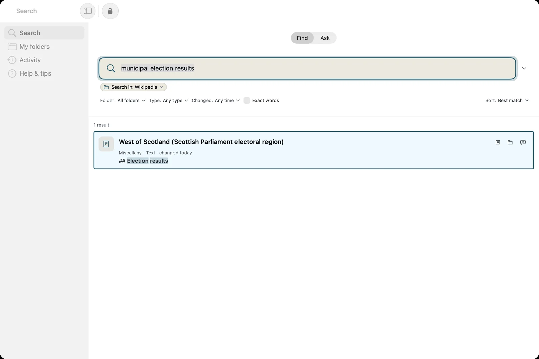Open the Changed: Any time filter

(216, 100)
